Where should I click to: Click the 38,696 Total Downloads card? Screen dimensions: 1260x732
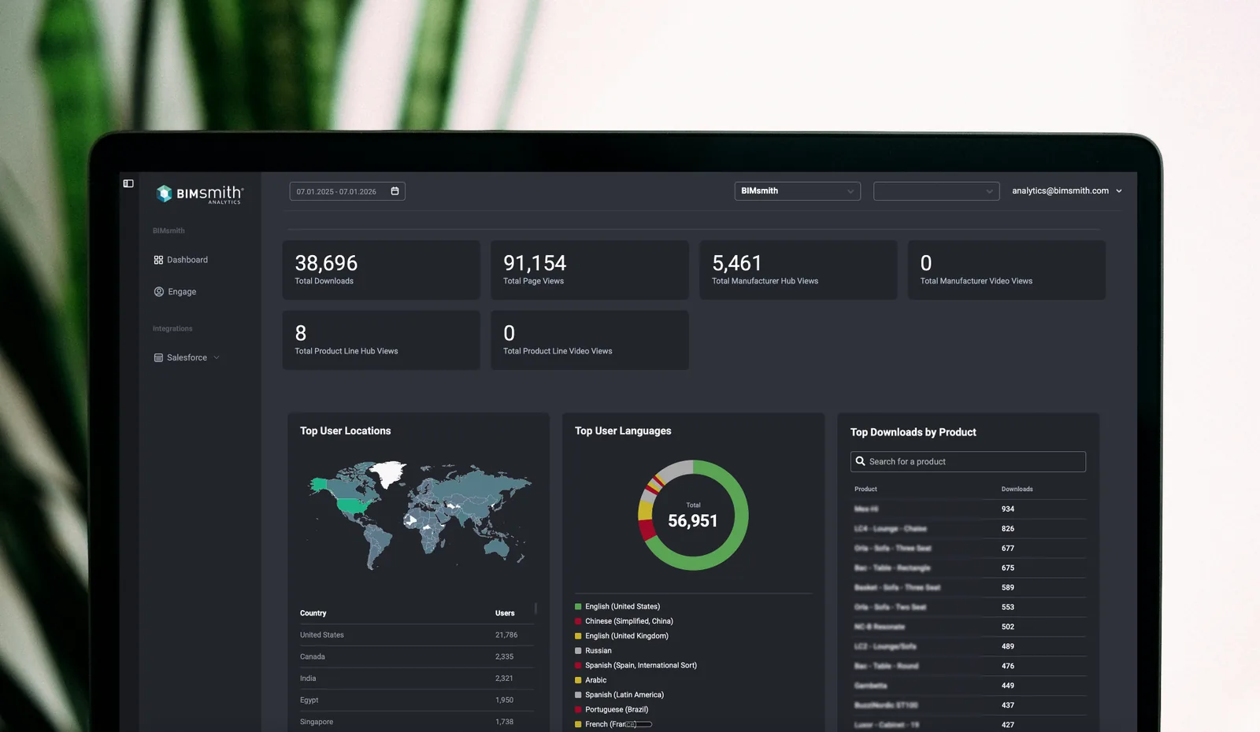(381, 270)
